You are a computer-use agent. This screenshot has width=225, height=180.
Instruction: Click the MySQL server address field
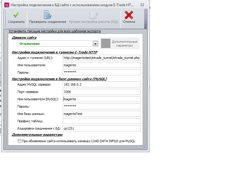[x=102, y=84]
